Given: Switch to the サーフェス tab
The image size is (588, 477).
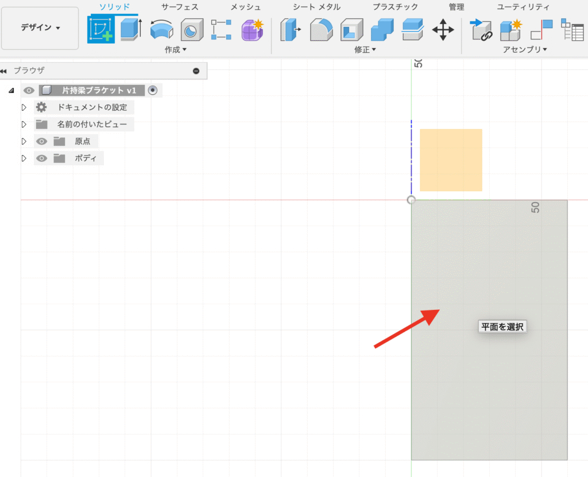Looking at the screenshot, I should (180, 7).
